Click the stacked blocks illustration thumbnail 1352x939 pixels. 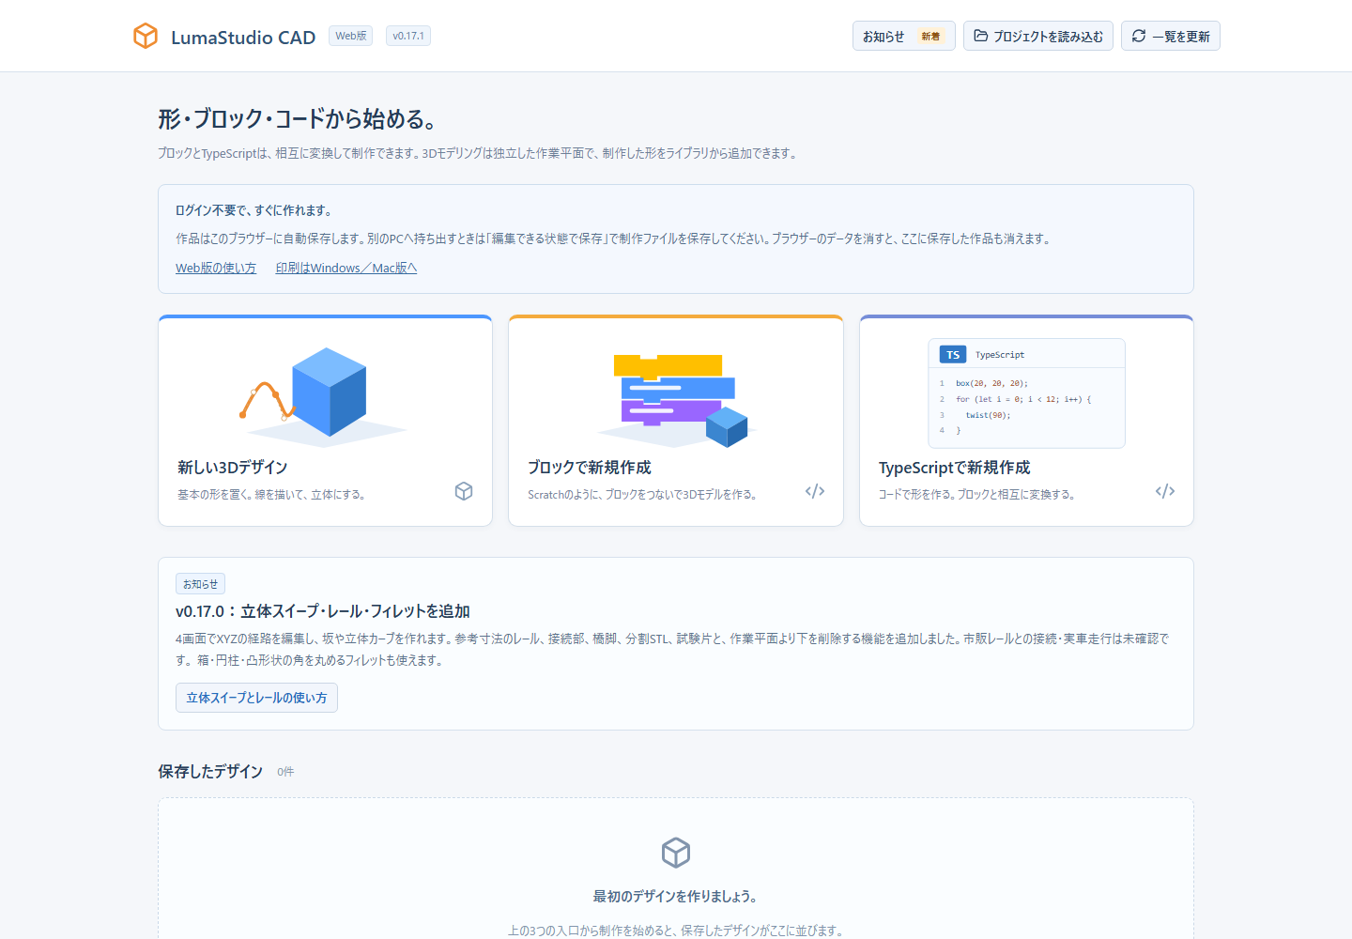[676, 399]
